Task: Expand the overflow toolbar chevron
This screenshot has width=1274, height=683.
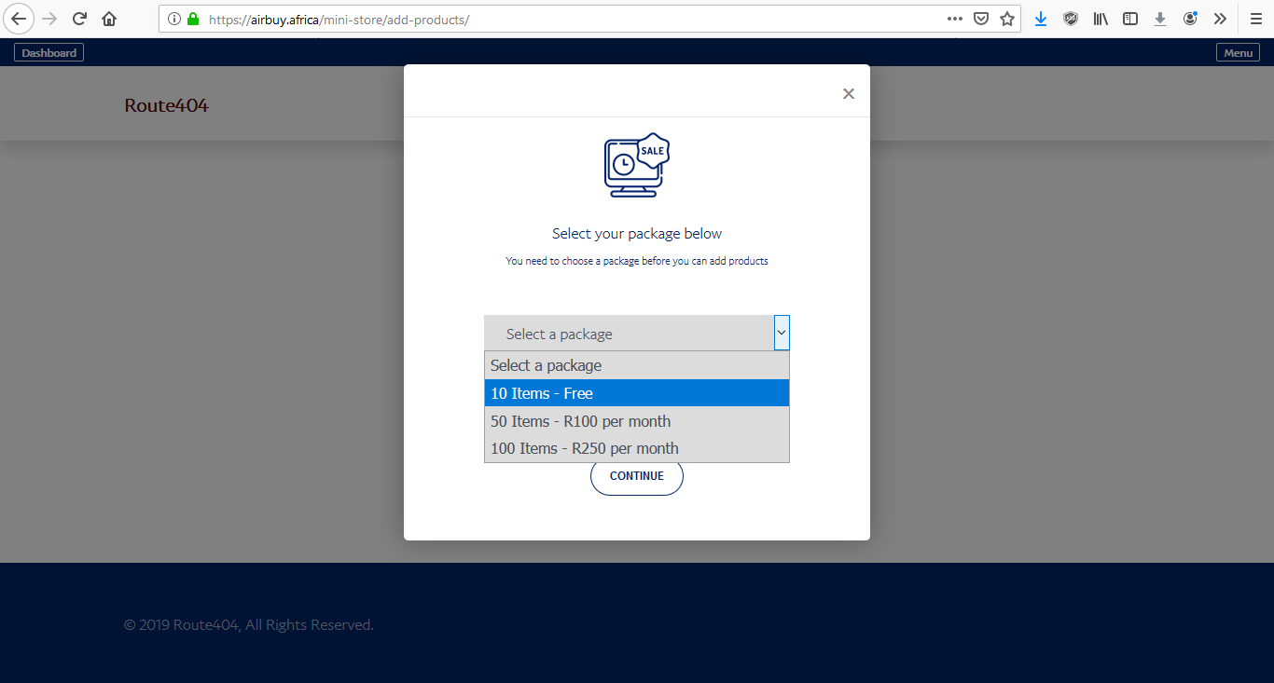Action: click(x=1220, y=19)
